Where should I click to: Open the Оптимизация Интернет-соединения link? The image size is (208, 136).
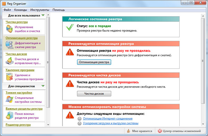tap(108, 118)
